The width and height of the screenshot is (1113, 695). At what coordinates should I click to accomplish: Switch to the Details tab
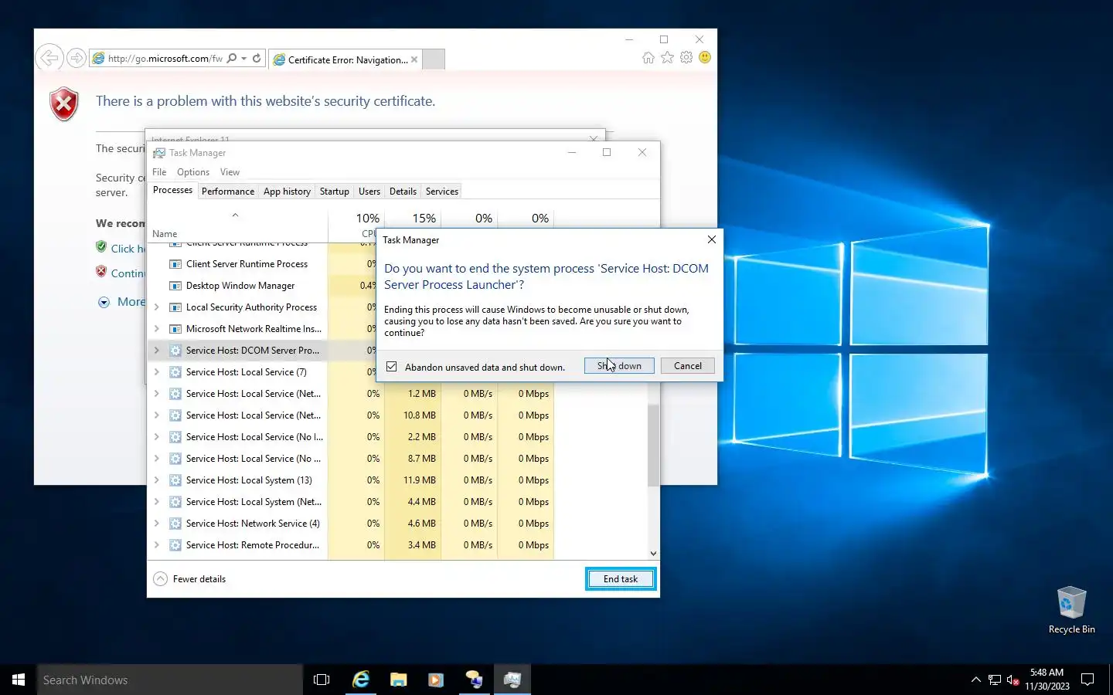pos(403,192)
